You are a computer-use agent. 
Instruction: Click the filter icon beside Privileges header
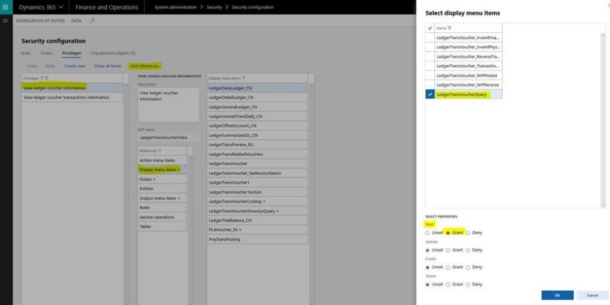[x=46, y=78]
